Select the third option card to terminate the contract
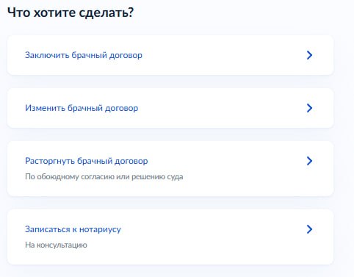 (170, 168)
